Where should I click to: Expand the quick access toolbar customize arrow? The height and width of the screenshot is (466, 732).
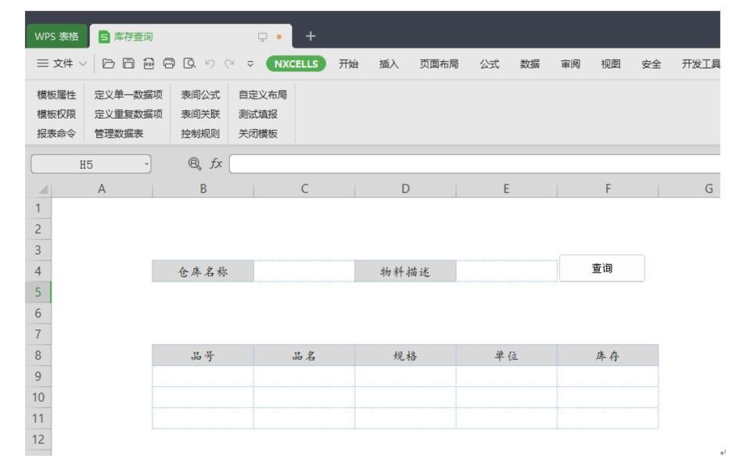(x=250, y=64)
